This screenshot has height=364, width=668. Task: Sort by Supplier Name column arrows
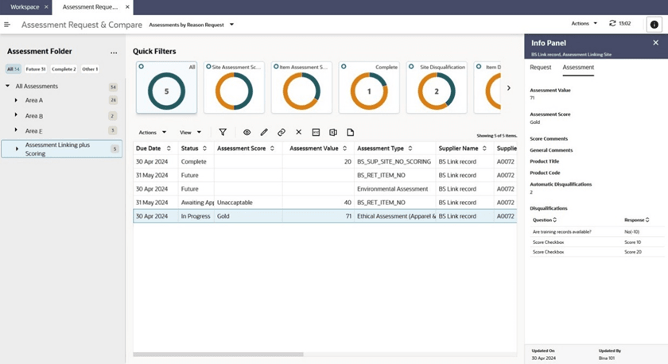[x=484, y=148]
